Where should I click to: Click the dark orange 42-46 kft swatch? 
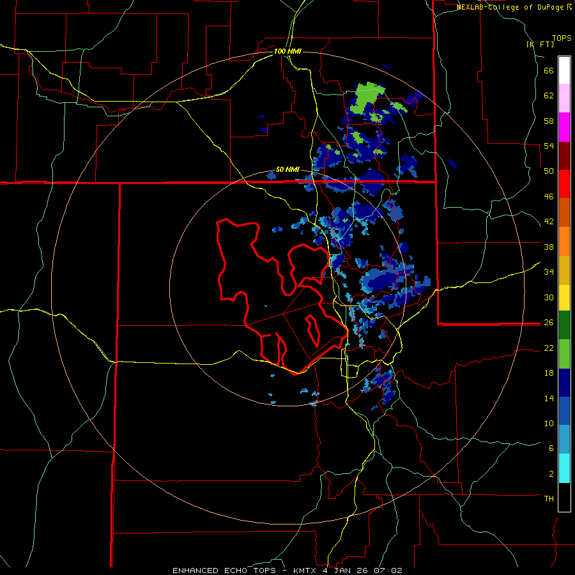tap(564, 212)
